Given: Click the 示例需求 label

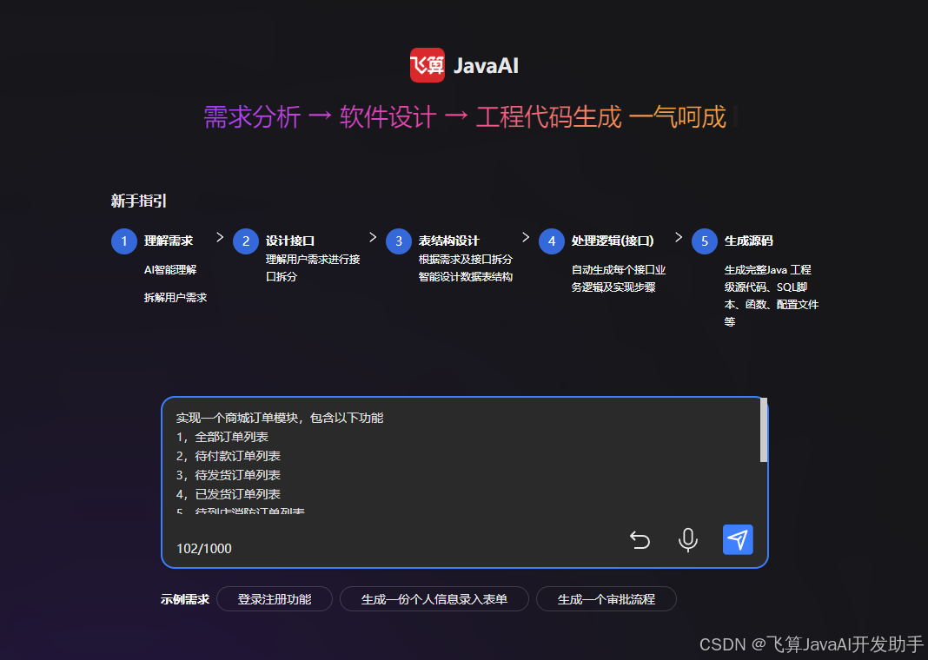Looking at the screenshot, I should pyautogui.click(x=185, y=599).
